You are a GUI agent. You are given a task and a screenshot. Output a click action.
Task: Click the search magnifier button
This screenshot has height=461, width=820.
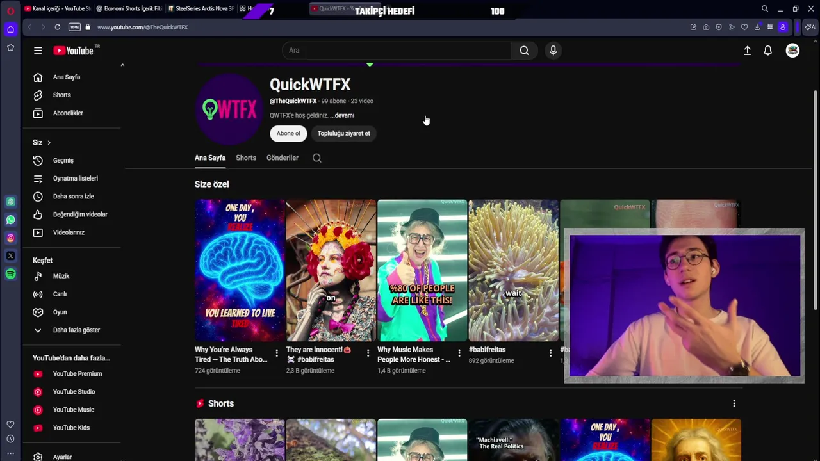(524, 51)
